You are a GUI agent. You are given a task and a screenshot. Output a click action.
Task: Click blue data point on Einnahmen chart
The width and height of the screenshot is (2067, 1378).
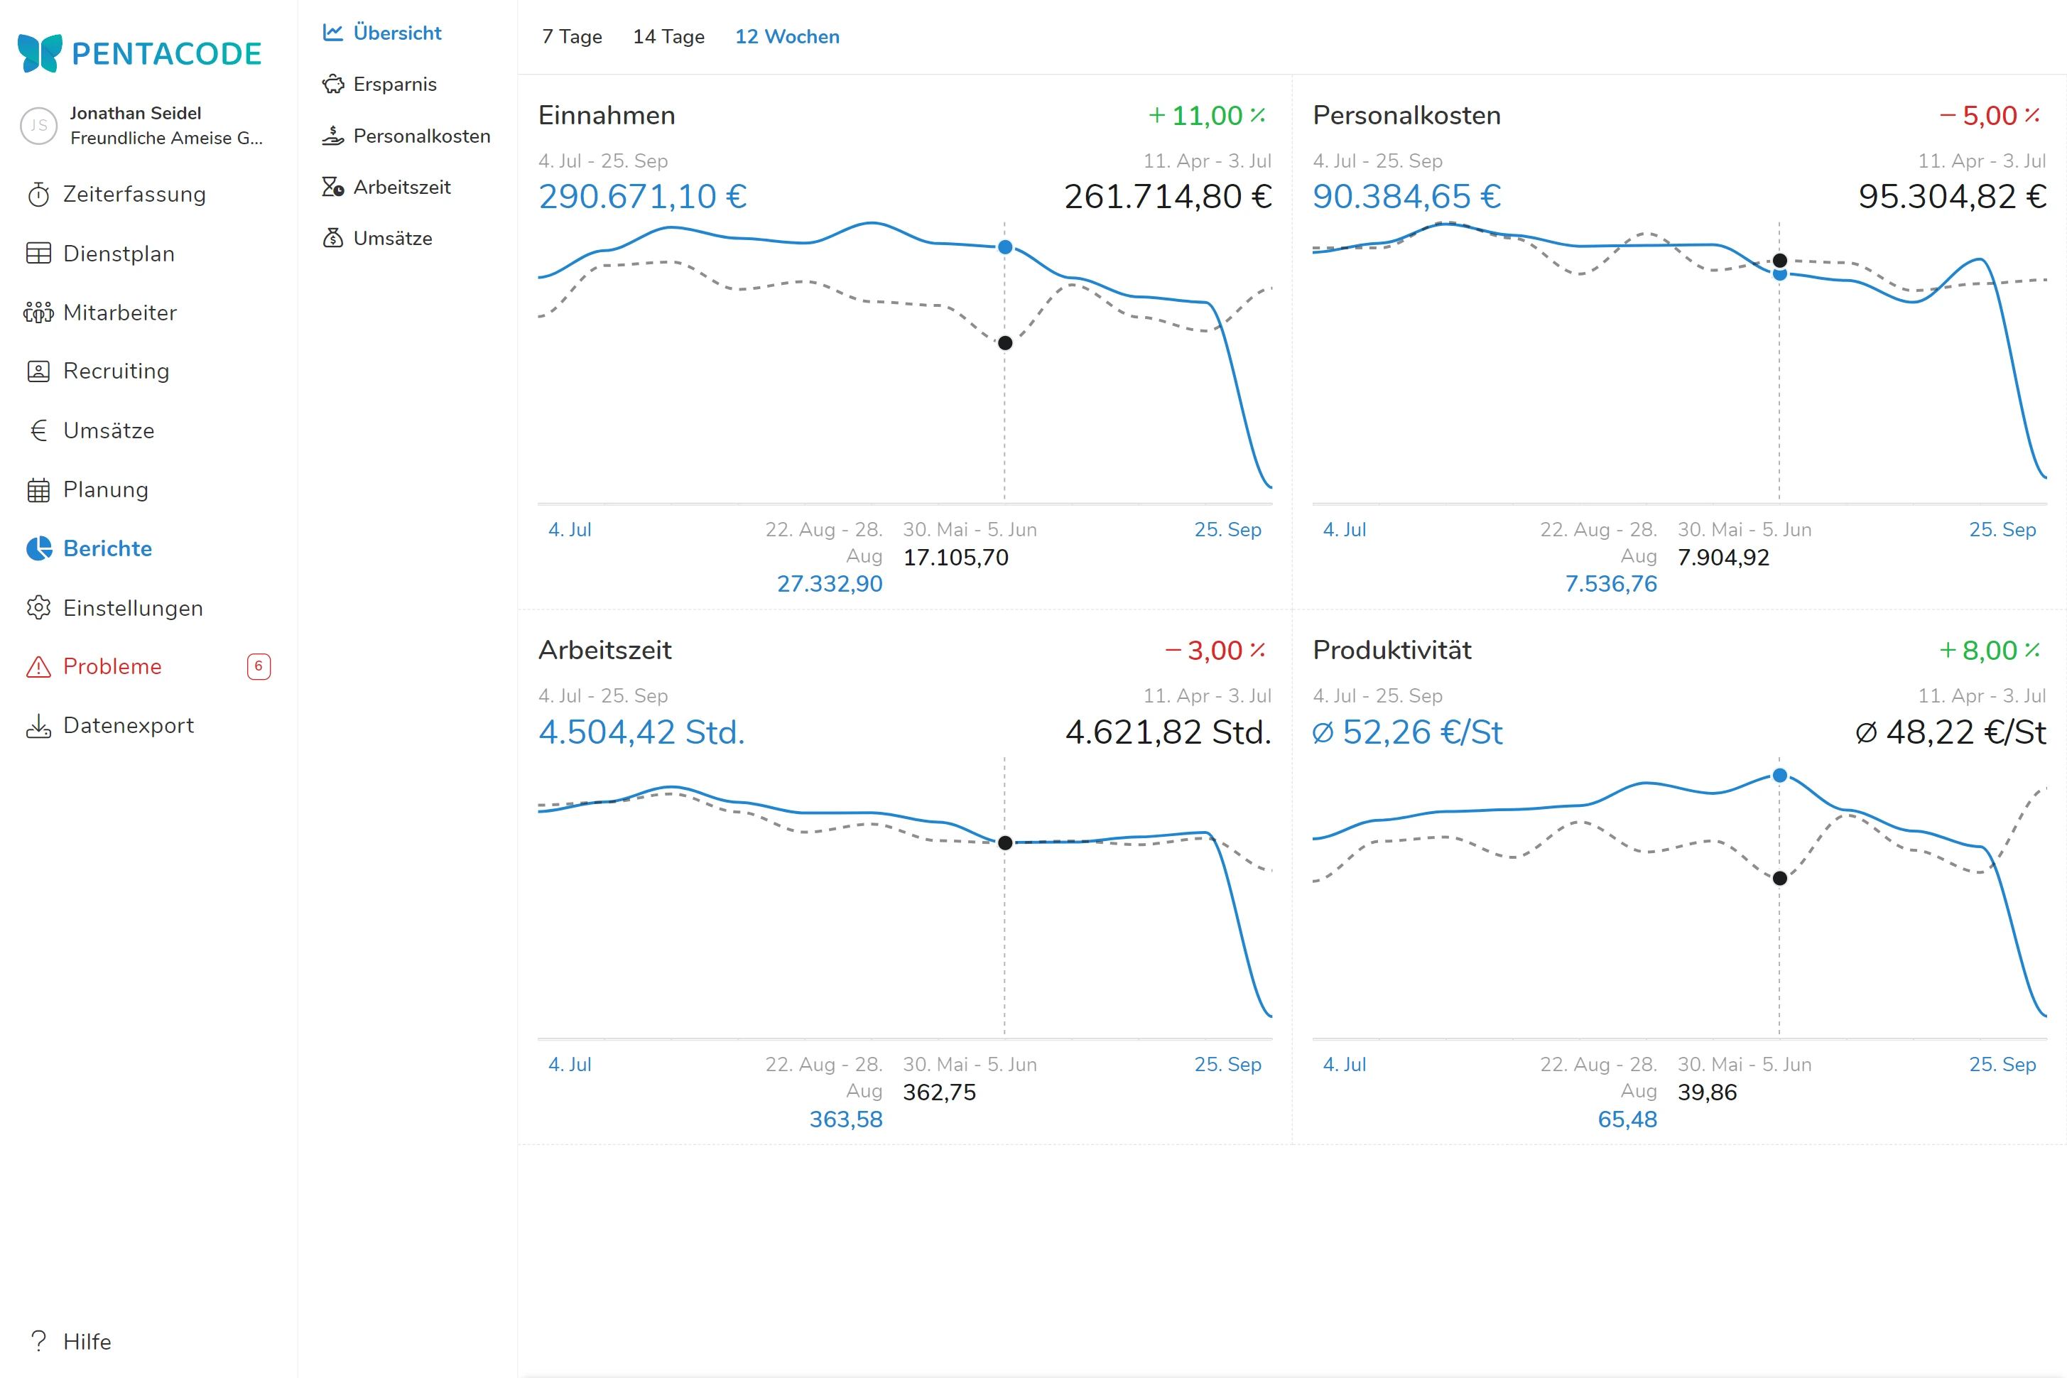1005,247
